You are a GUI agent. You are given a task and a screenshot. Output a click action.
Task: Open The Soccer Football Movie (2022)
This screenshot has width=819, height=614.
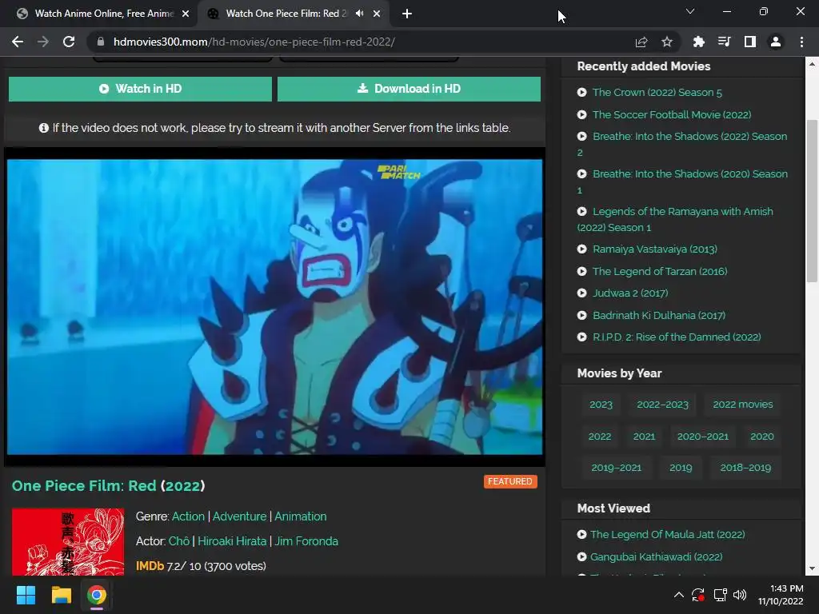coord(672,114)
